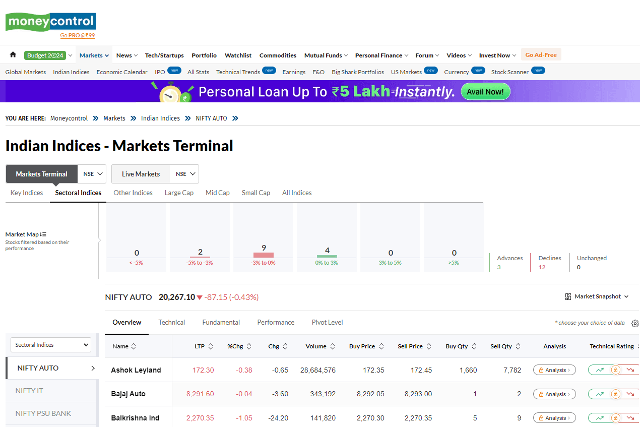
Task: Open Big Shark Portfolios link
Action: point(358,72)
